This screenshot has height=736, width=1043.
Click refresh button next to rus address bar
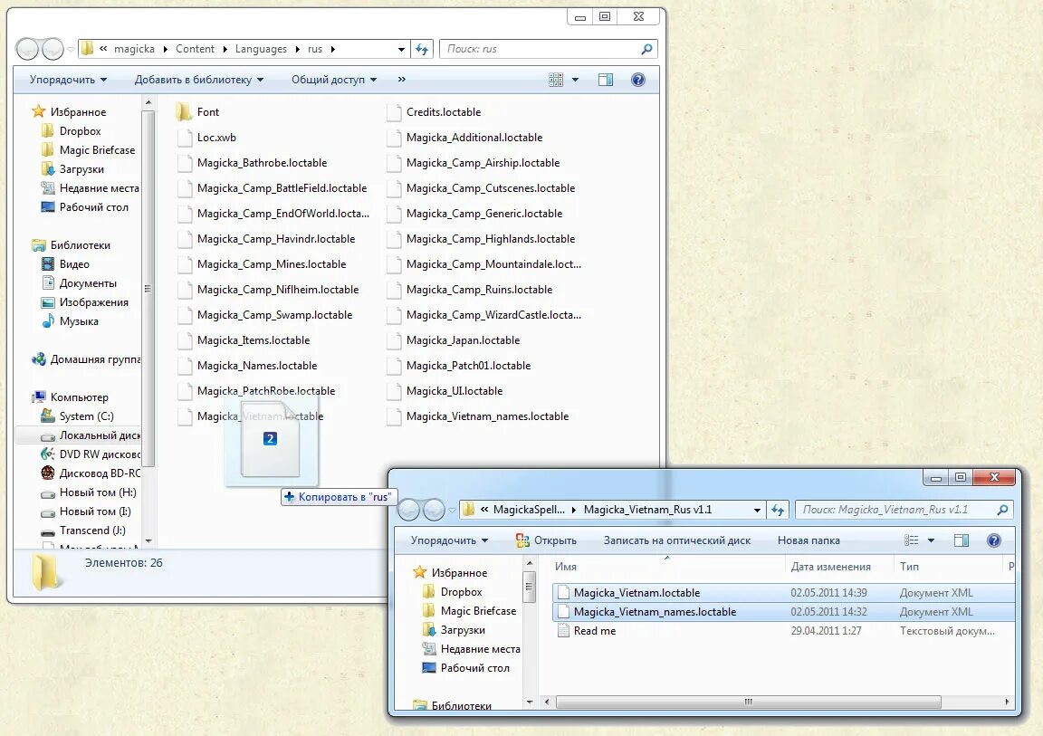423,49
